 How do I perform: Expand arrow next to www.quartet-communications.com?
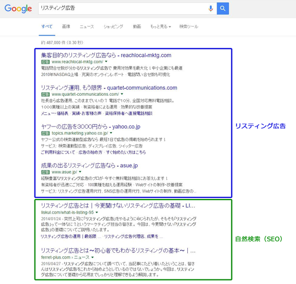click(122, 94)
